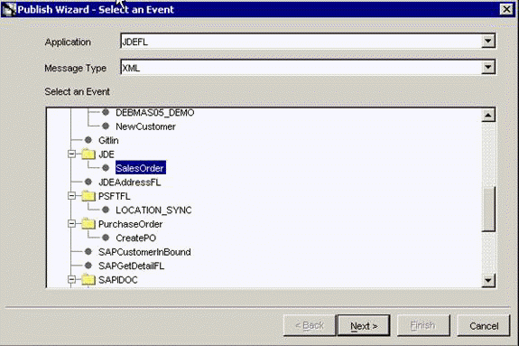The height and width of the screenshot is (346, 519).
Task: Click the bullet icon beside JDEAddressFL
Action: 88,182
